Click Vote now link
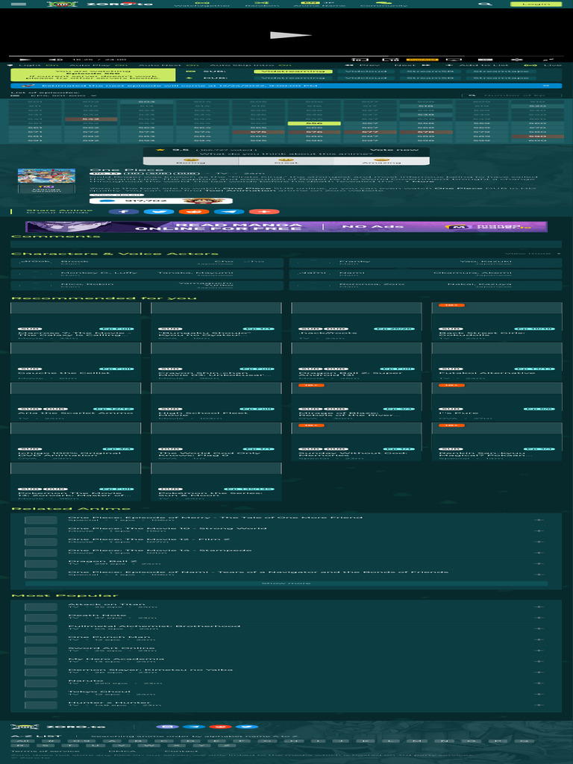Image resolution: width=573 pixels, height=764 pixels. coord(394,150)
